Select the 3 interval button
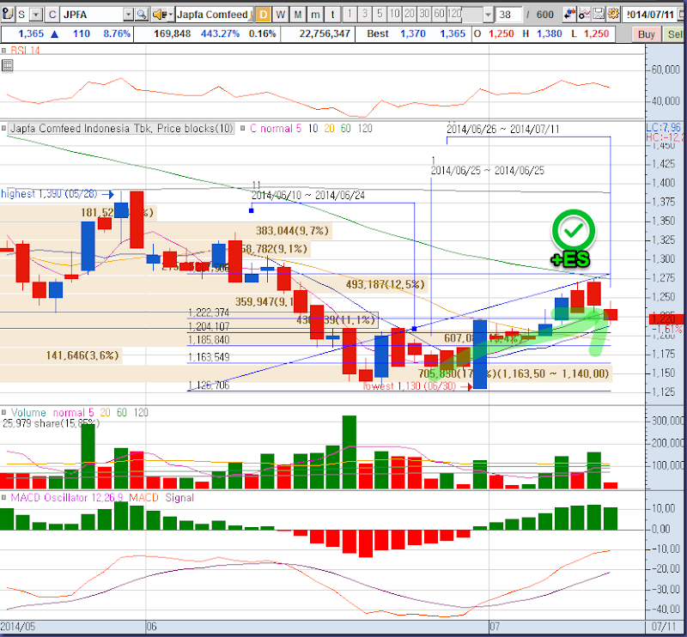The width and height of the screenshot is (687, 637). [364, 15]
